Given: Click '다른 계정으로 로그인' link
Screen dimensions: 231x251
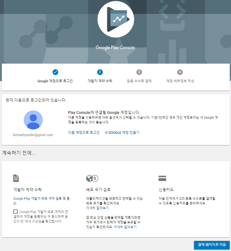Looking at the screenshot, I should [x=84, y=133].
